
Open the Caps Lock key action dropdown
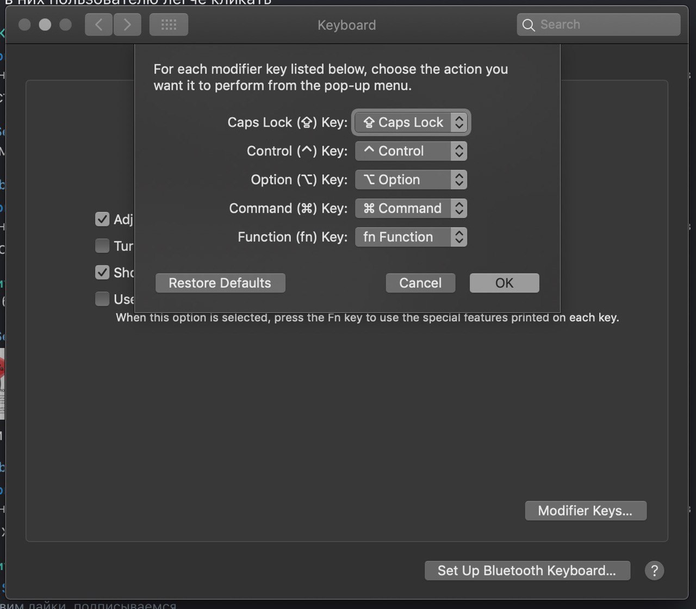(x=411, y=122)
